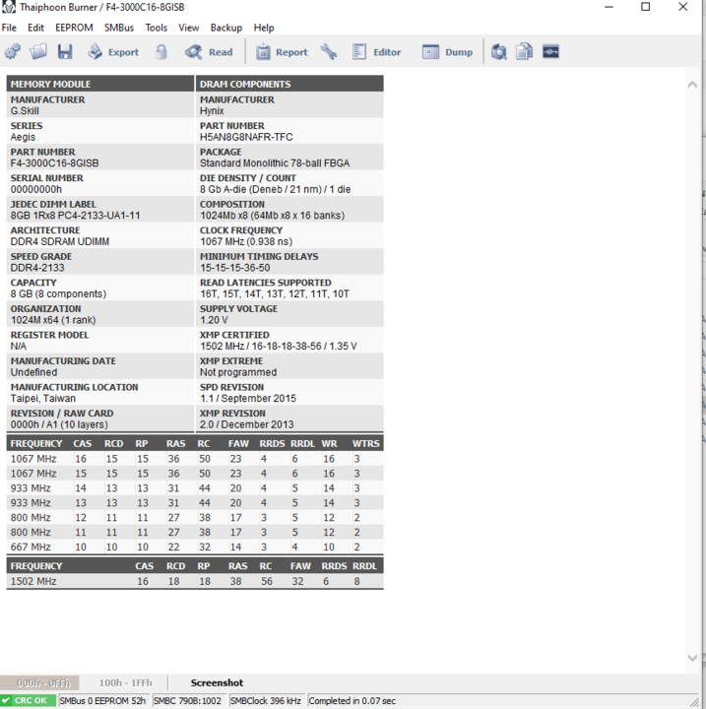706x709 pixels.
Task: Minimize the Thaiphoon Burner window
Action: pos(609,7)
